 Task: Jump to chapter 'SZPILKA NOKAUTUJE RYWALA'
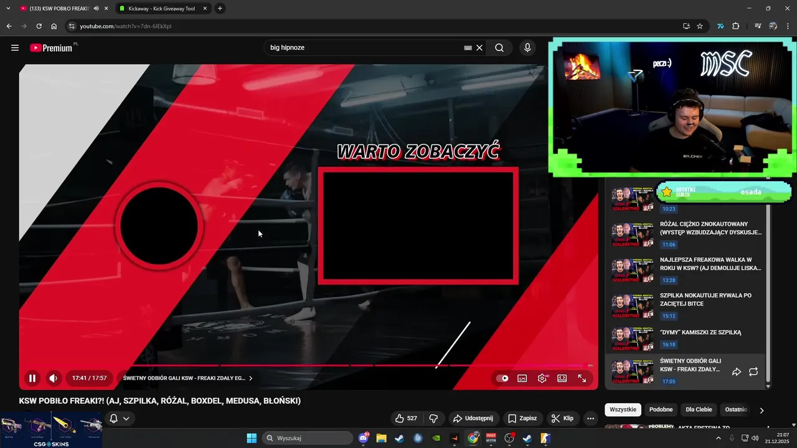pos(705,299)
